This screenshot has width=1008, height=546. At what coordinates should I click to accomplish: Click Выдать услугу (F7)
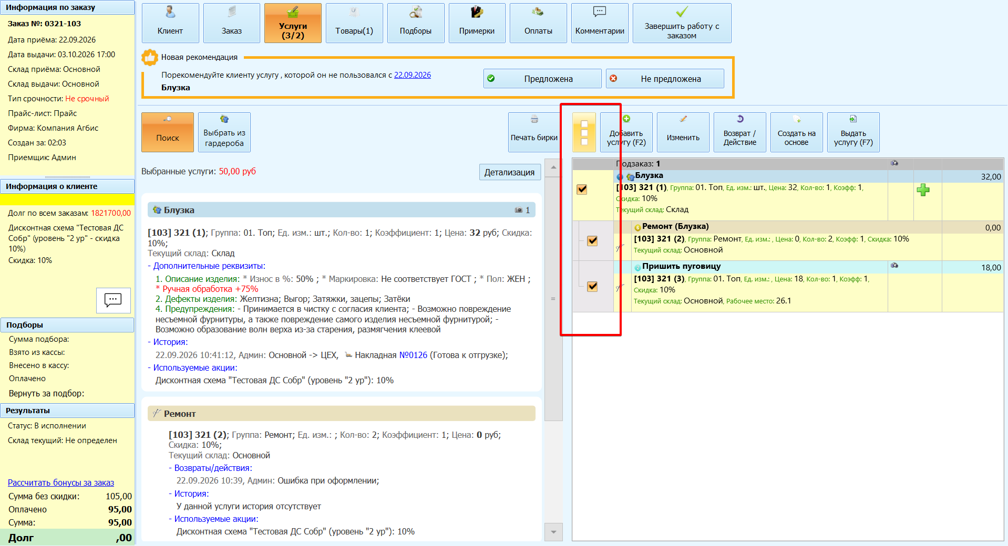point(853,132)
